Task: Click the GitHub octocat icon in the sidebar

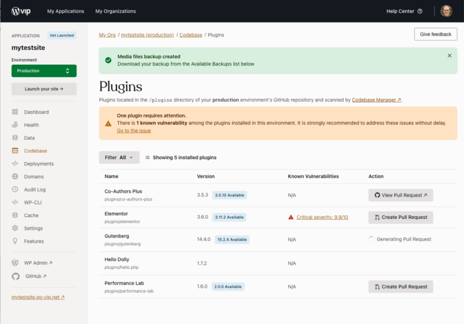Action: (16, 276)
